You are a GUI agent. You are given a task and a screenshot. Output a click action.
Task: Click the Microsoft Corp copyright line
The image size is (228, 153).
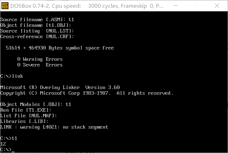pyautogui.click(x=87, y=93)
